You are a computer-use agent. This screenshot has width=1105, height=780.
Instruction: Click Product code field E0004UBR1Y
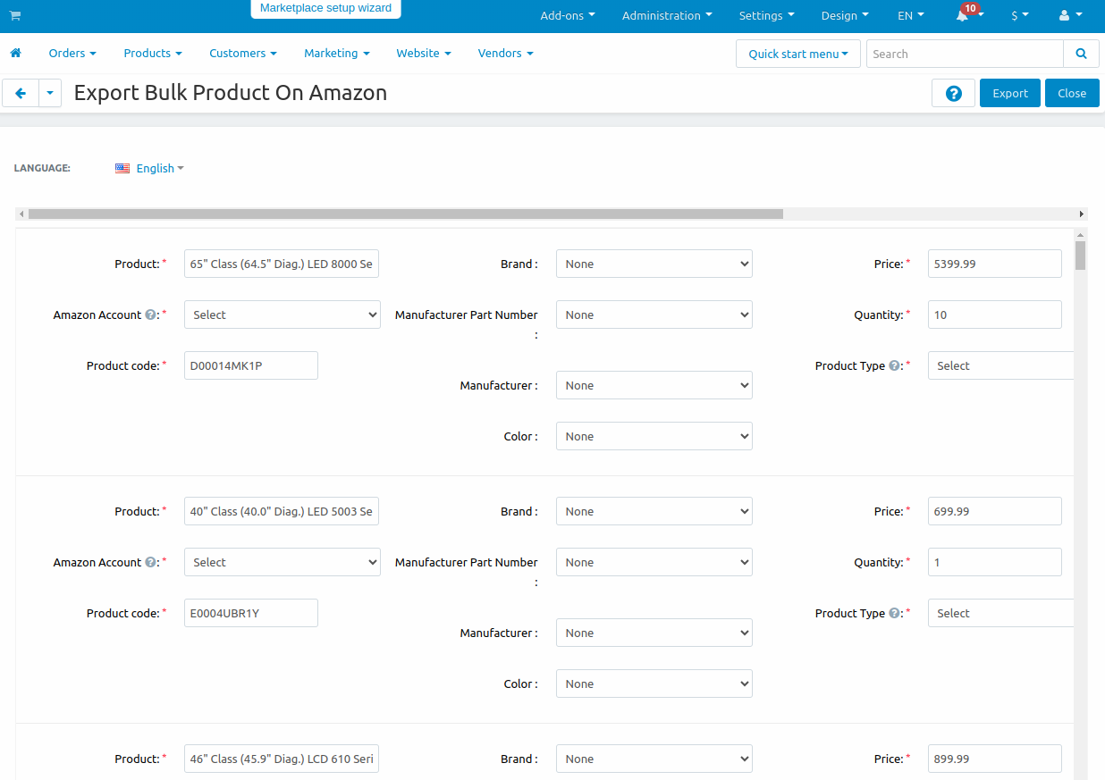tap(251, 613)
